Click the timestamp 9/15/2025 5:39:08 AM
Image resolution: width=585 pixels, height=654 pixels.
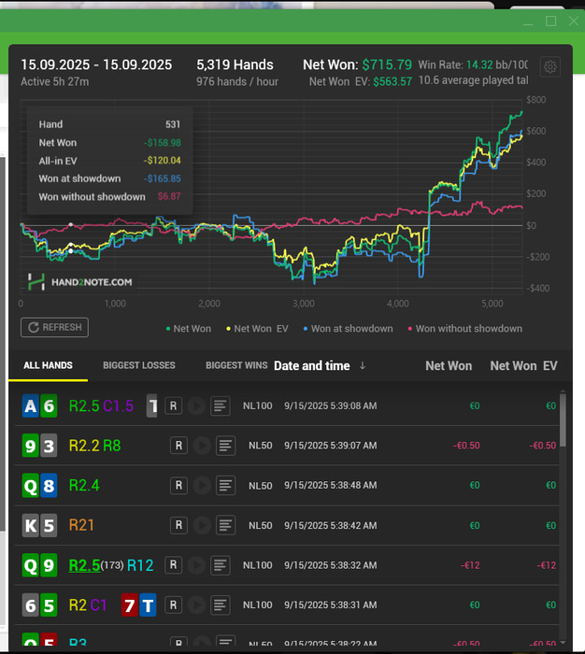331,405
